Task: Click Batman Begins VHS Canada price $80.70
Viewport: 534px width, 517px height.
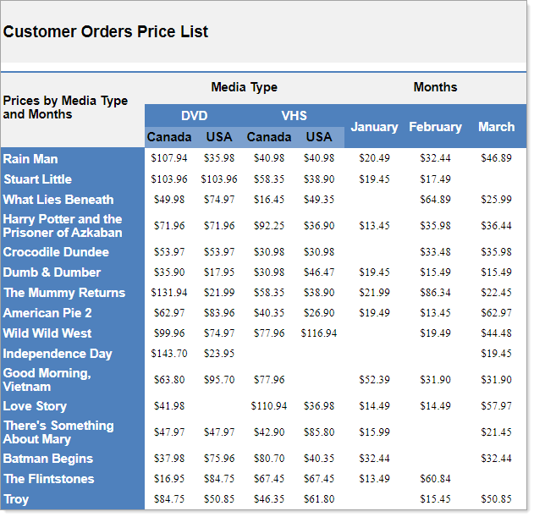Action: tap(269, 459)
